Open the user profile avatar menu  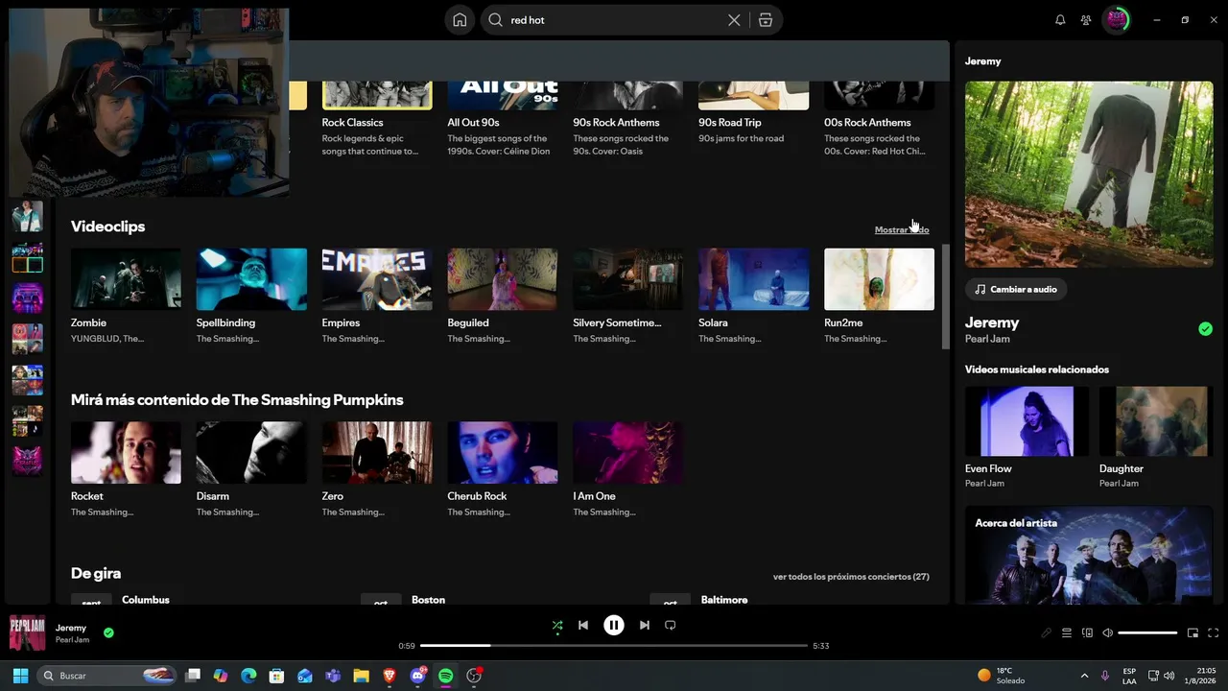point(1116,20)
